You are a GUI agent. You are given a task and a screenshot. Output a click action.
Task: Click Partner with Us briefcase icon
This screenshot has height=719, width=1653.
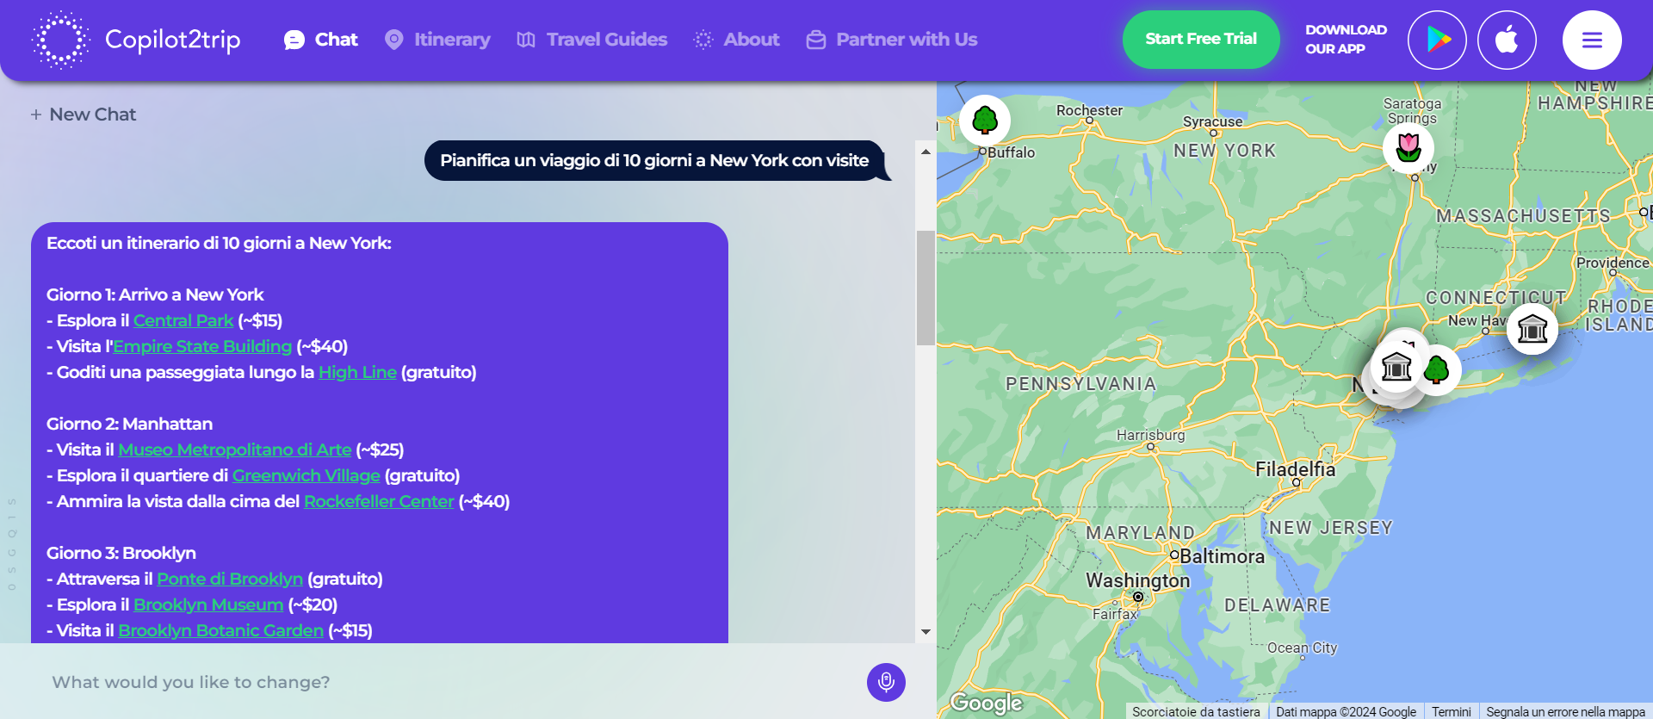click(x=816, y=40)
